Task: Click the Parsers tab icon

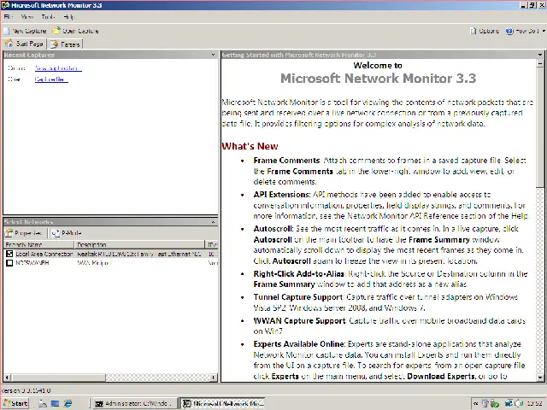Action: coord(54,44)
